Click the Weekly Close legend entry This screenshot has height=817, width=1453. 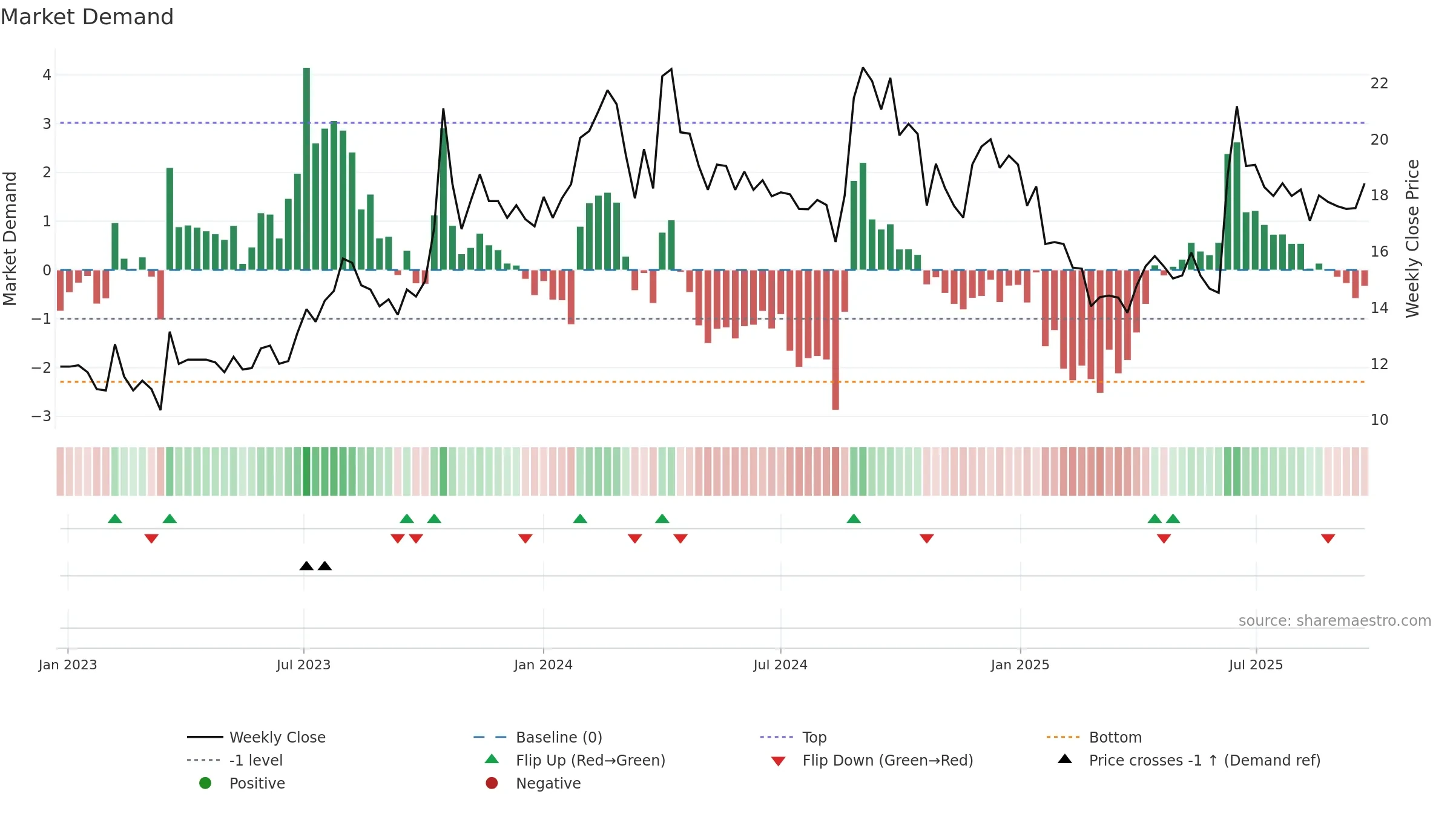256,737
